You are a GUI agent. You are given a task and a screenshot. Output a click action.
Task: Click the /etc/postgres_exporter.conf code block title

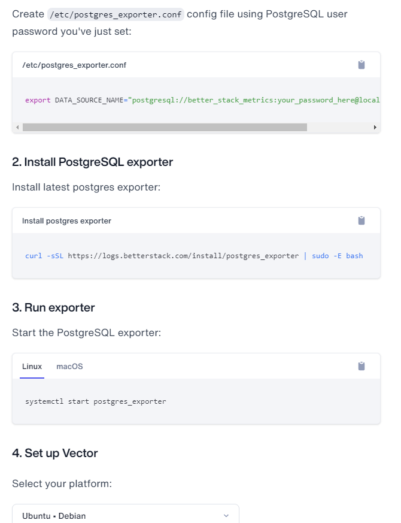pos(74,65)
